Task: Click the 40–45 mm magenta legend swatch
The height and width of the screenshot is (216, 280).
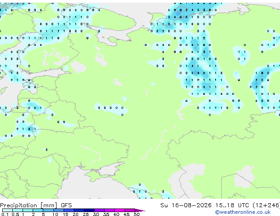Action: (x=120, y=210)
